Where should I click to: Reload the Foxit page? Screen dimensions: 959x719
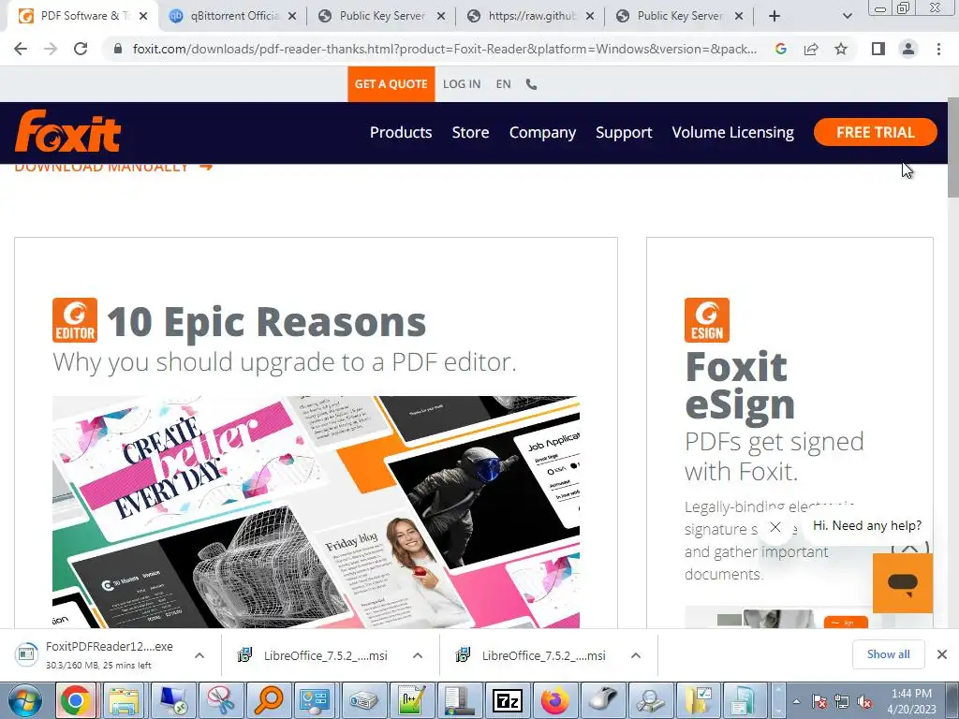pyautogui.click(x=81, y=49)
